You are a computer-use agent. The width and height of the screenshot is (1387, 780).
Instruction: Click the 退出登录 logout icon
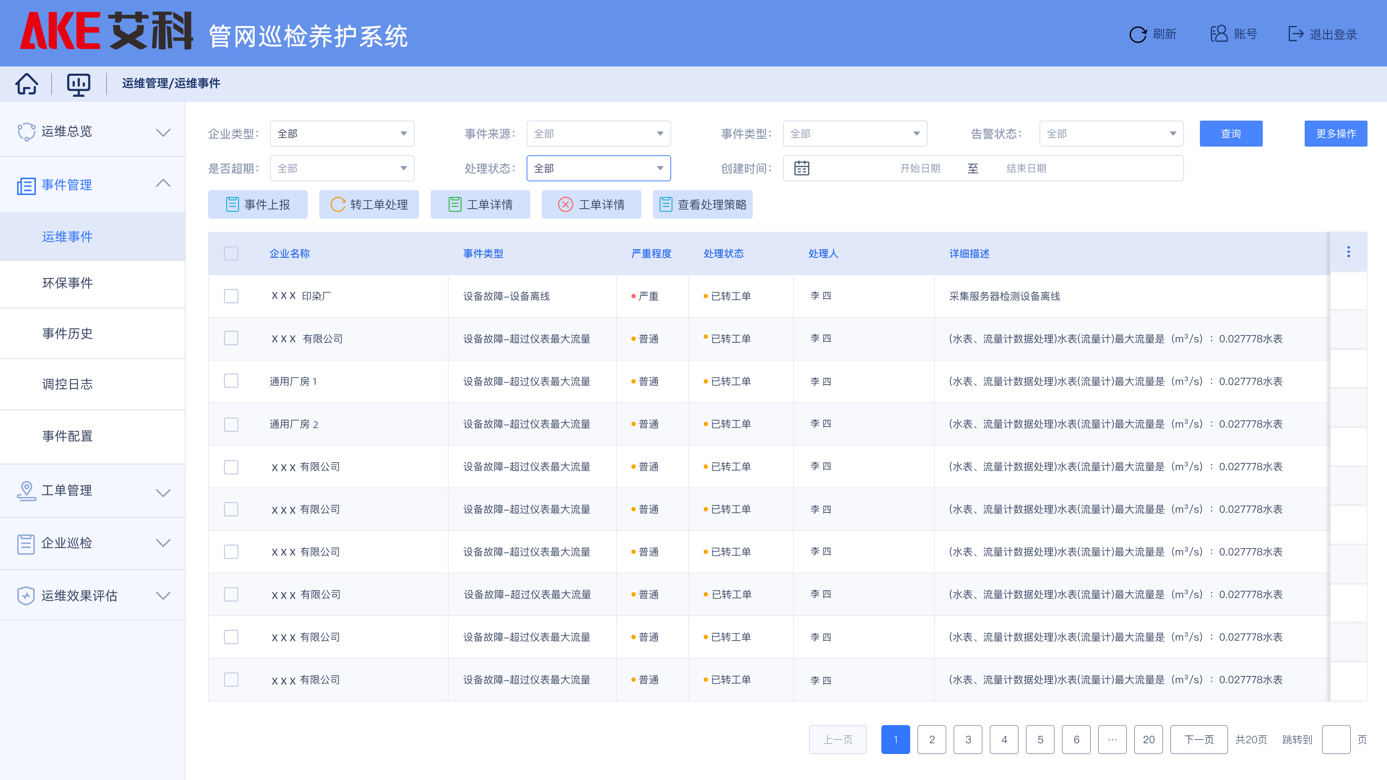1295,34
